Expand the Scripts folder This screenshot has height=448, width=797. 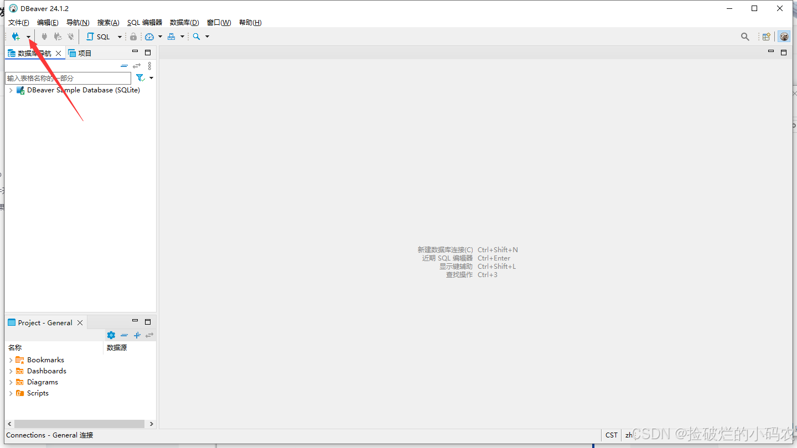click(x=11, y=393)
